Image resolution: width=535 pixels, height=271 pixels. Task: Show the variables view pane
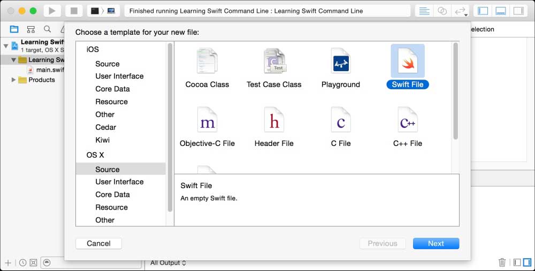[x=517, y=262]
